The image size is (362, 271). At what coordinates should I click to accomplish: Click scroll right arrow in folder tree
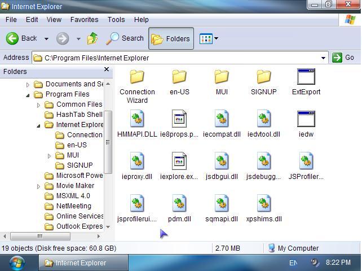click(x=99, y=237)
